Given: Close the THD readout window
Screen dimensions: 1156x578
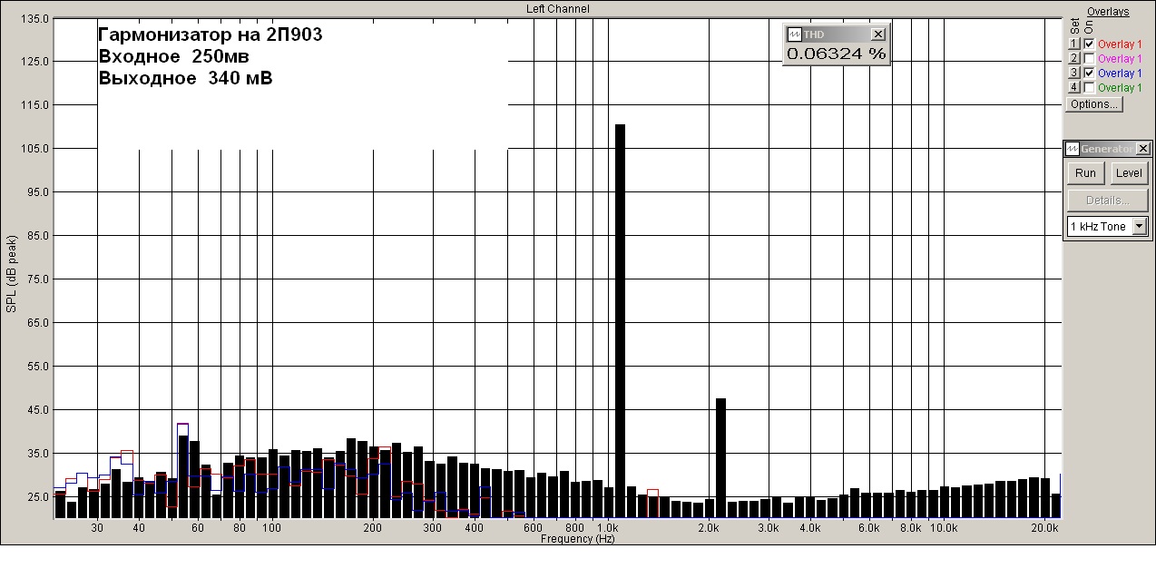Looking at the screenshot, I should tap(878, 34).
